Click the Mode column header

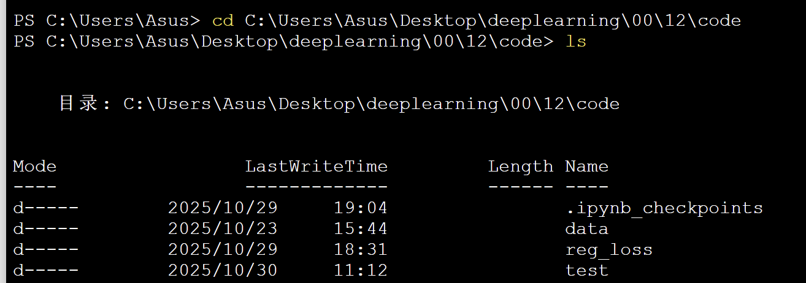(34, 166)
